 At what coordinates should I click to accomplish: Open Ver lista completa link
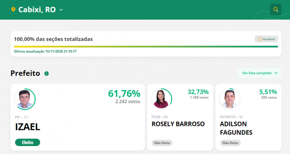tap(259, 73)
